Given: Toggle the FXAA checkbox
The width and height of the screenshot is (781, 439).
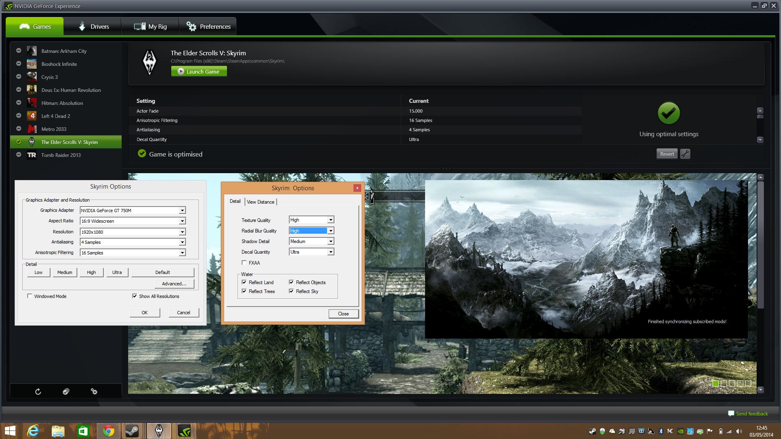Looking at the screenshot, I should point(244,263).
